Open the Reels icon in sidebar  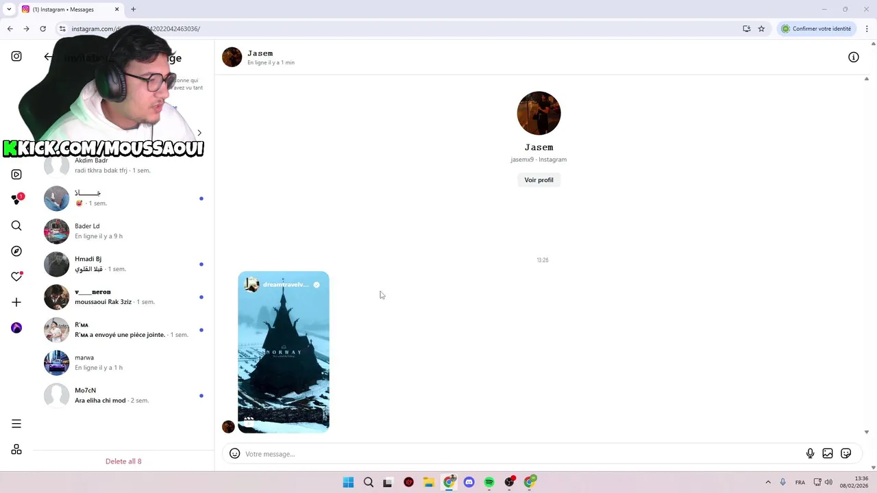(x=16, y=175)
